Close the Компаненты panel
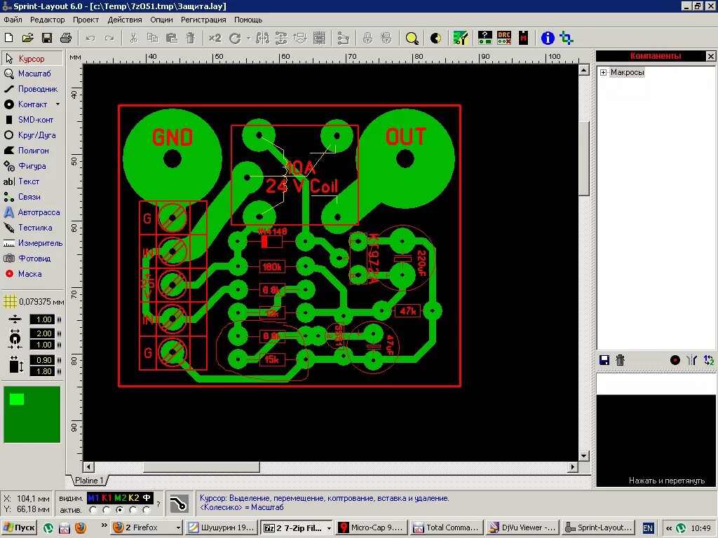The image size is (718, 538). (x=711, y=56)
